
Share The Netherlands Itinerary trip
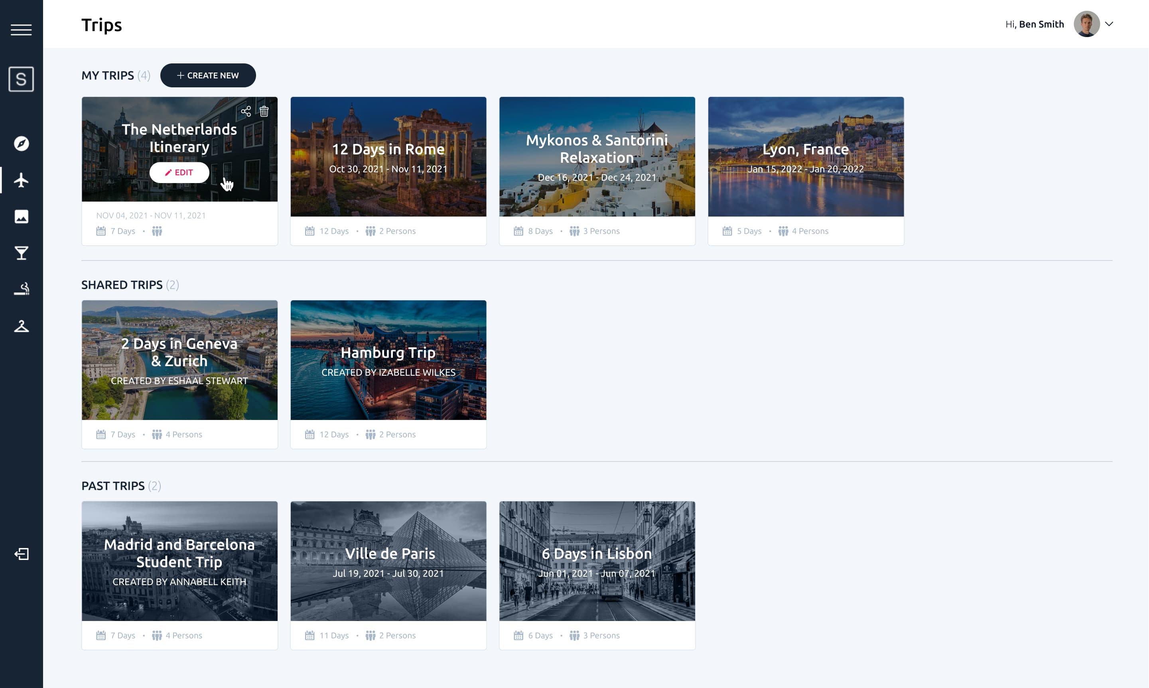[x=246, y=111]
